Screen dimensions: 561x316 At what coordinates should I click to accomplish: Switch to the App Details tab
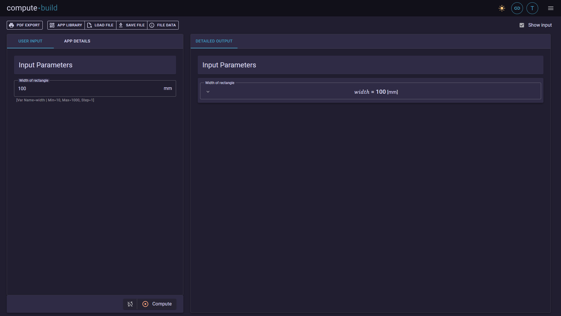pyautogui.click(x=77, y=41)
